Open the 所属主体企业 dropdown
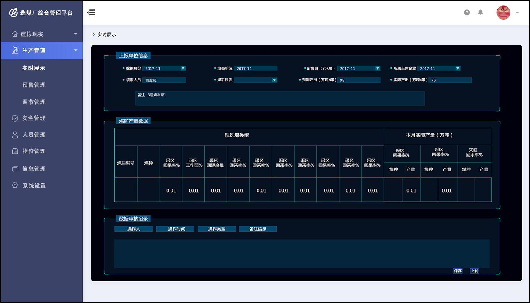Image resolution: width=530 pixels, height=303 pixels. tap(457, 69)
